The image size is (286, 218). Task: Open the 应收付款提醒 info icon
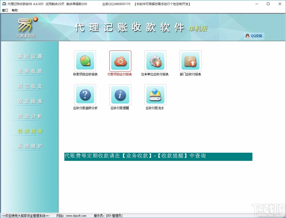click(120, 95)
